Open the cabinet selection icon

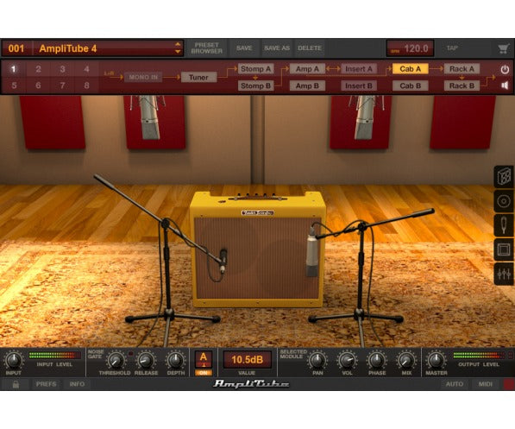504,177
